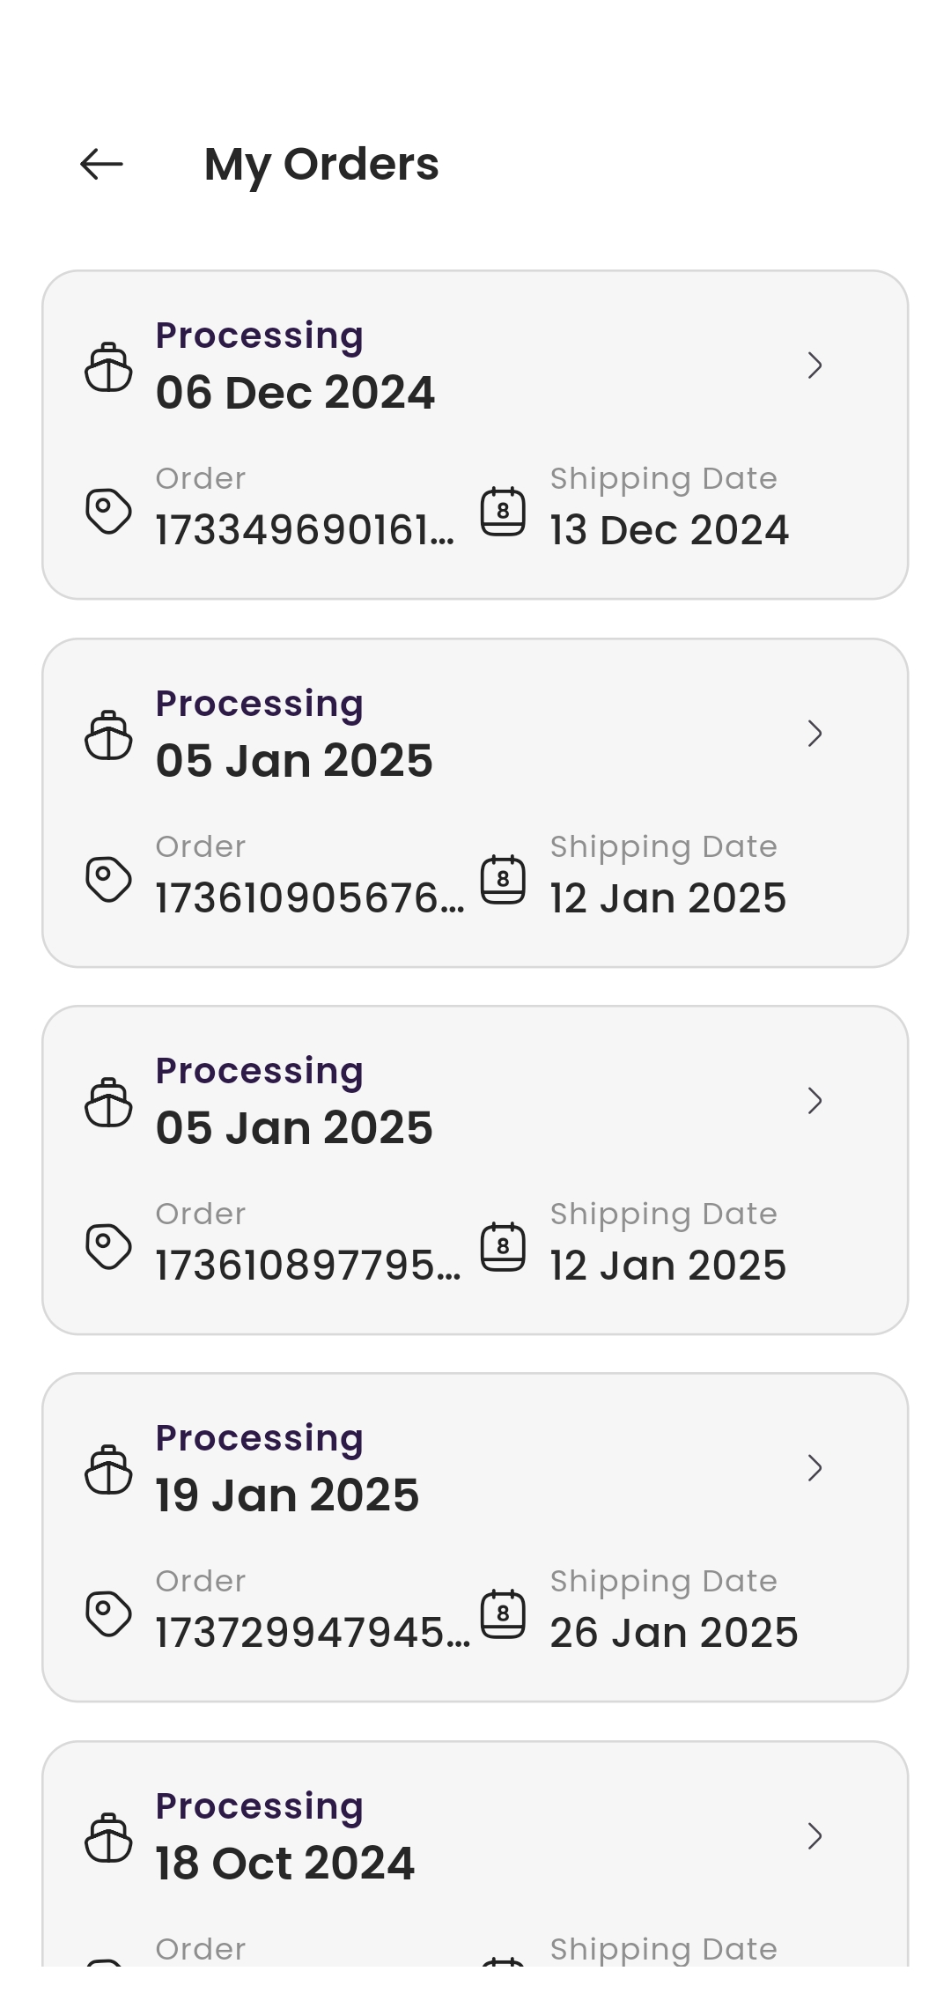Image resolution: width=951 pixels, height=2008 pixels.
Task: Tap the back arrow icon
Action: (101, 164)
